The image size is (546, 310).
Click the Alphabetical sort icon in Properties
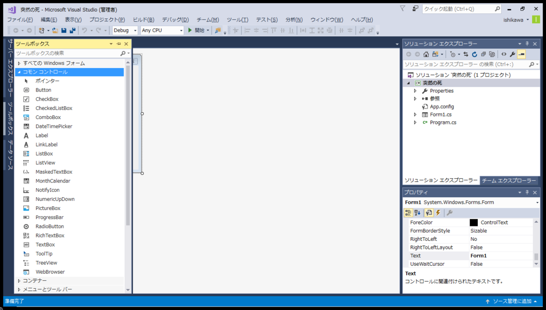[417, 213]
